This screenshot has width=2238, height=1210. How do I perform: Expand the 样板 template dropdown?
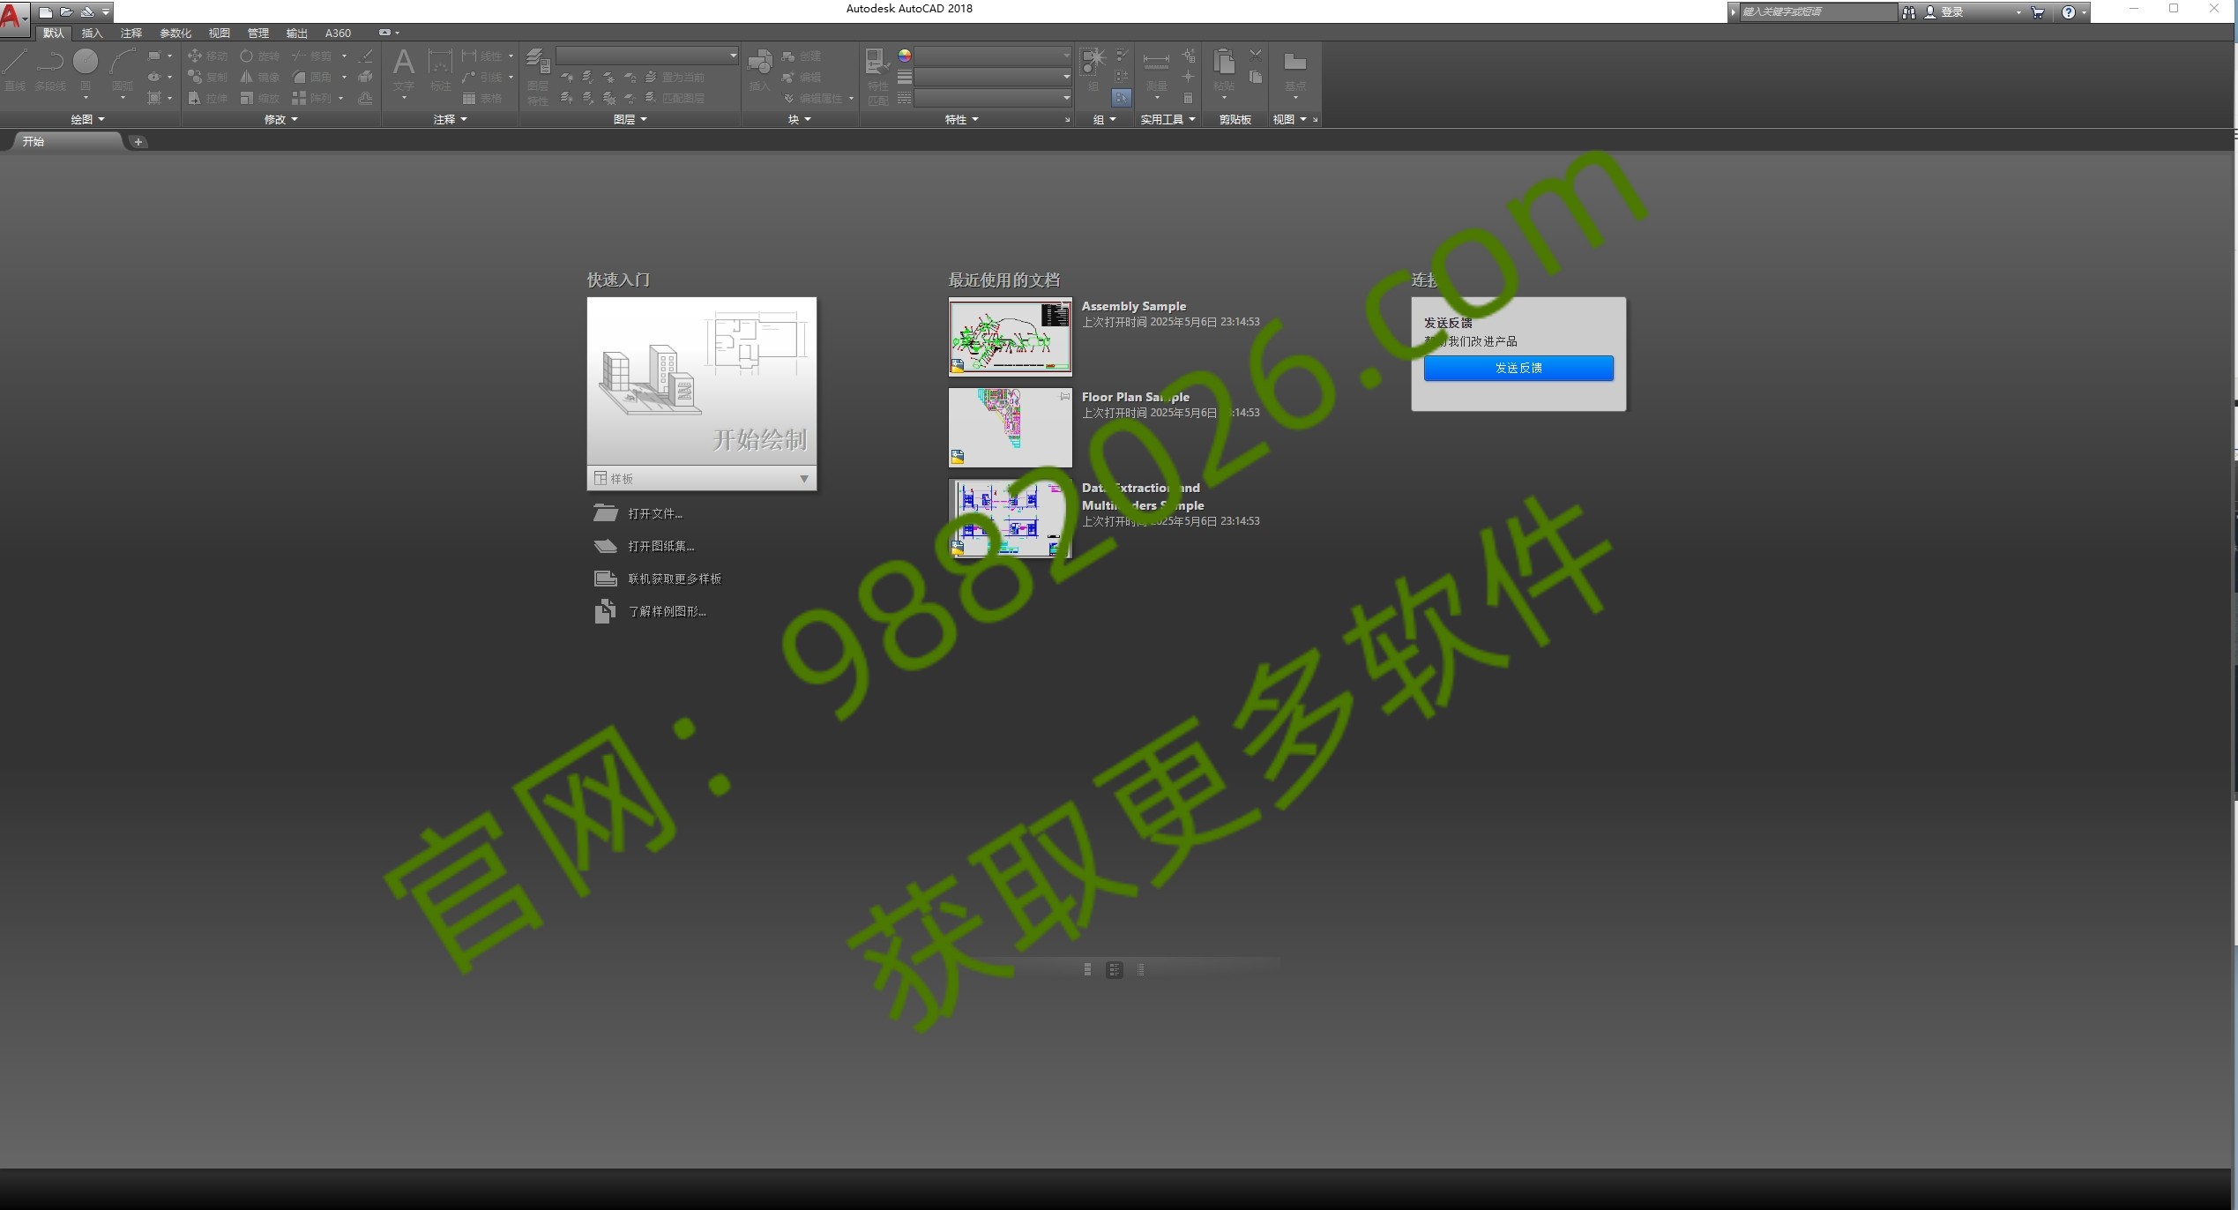coord(803,478)
